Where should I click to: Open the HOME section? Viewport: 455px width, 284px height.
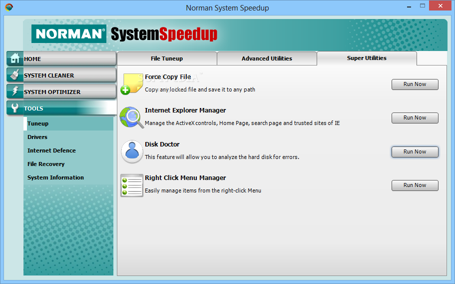[x=61, y=58]
